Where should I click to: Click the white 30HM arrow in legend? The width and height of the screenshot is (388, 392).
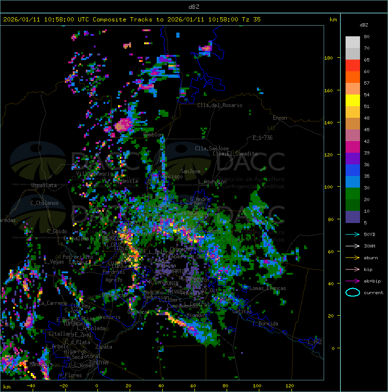pos(353,246)
